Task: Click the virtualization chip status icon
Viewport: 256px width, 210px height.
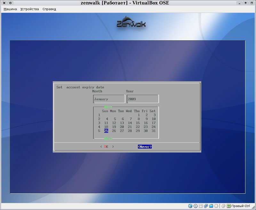Action: click(216, 206)
